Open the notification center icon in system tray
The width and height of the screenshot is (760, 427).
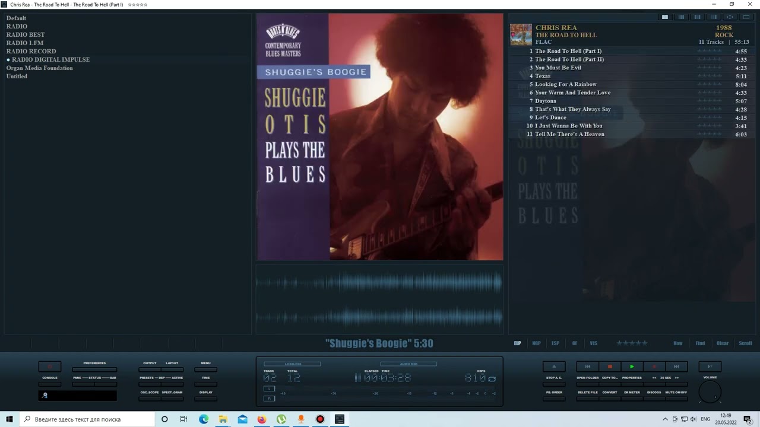(x=748, y=419)
